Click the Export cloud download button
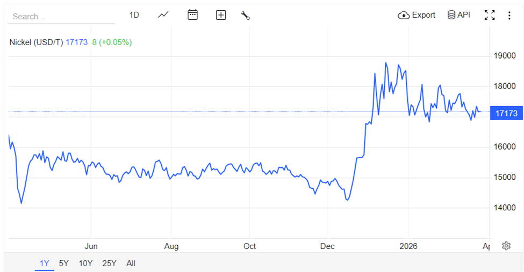The height and width of the screenshot is (272, 524). pos(417,15)
